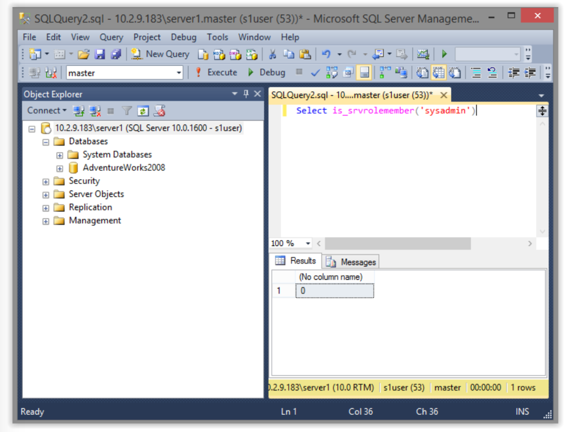
Task: Toggle Results to Grid mode
Action: click(x=438, y=72)
